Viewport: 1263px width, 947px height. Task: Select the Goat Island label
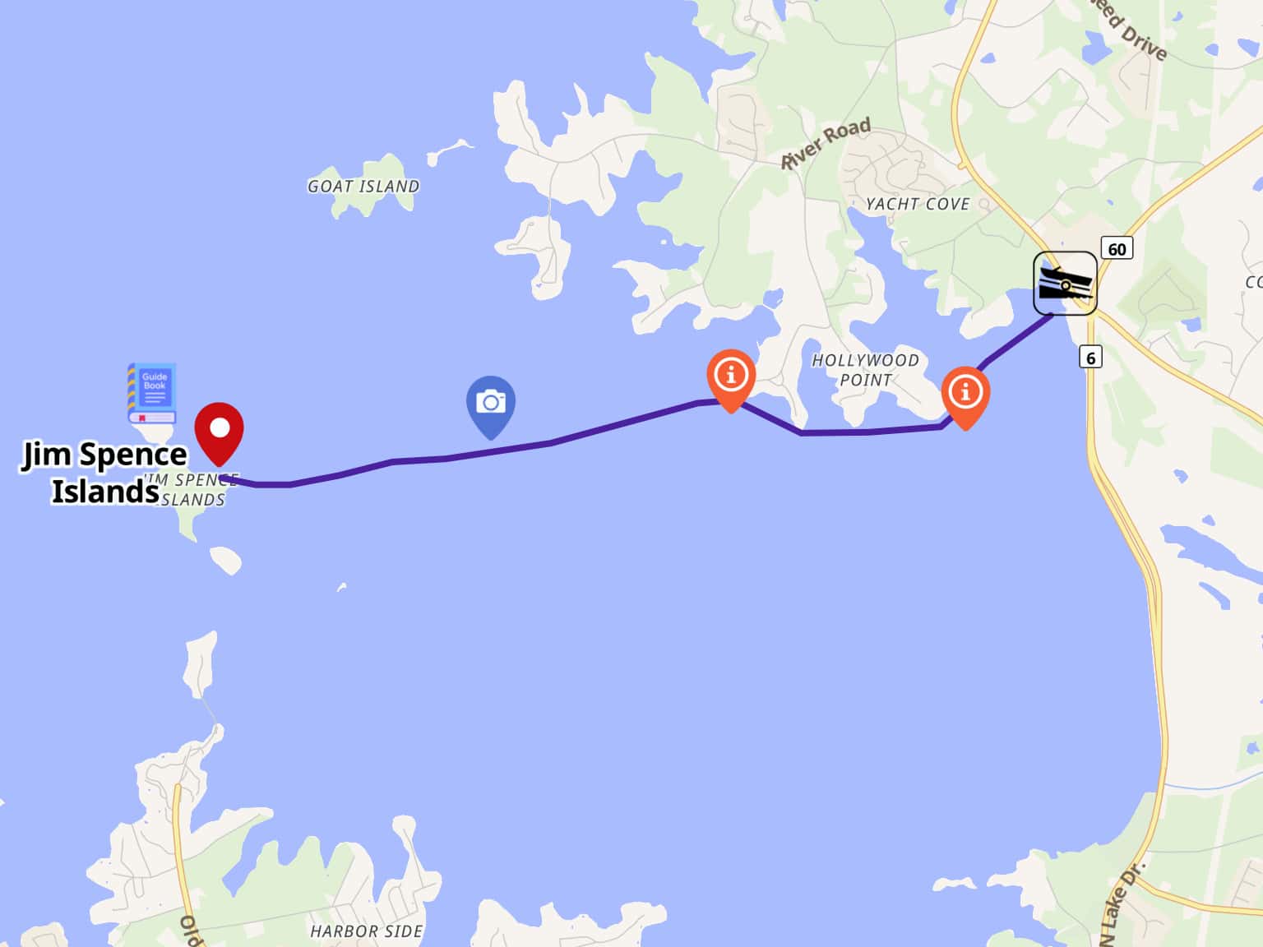[363, 187]
